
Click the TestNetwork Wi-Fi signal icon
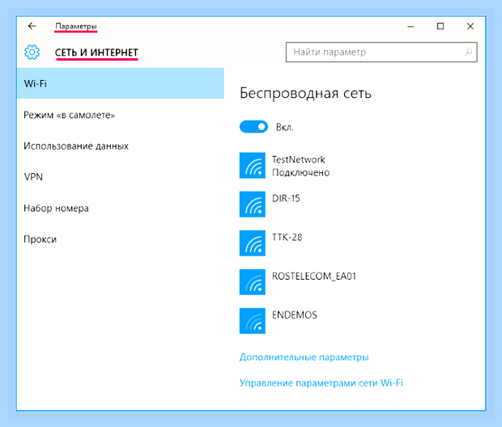253,165
